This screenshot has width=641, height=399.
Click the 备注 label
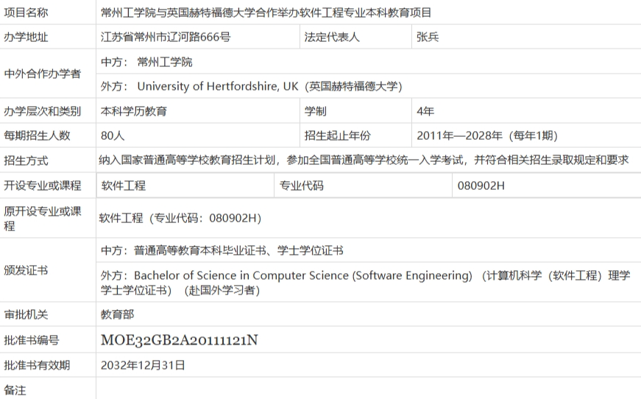pyautogui.click(x=15, y=390)
